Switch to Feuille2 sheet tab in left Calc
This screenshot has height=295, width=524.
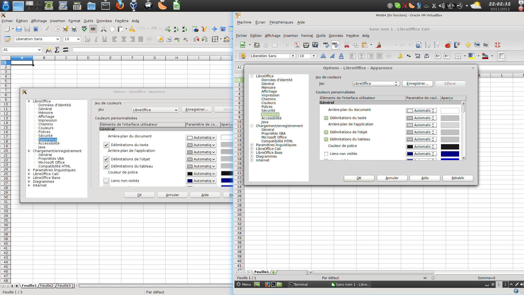coord(47,286)
